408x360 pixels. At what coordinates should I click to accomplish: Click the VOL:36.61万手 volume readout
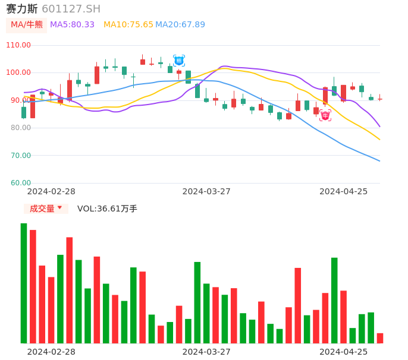pyautogui.click(x=107, y=209)
